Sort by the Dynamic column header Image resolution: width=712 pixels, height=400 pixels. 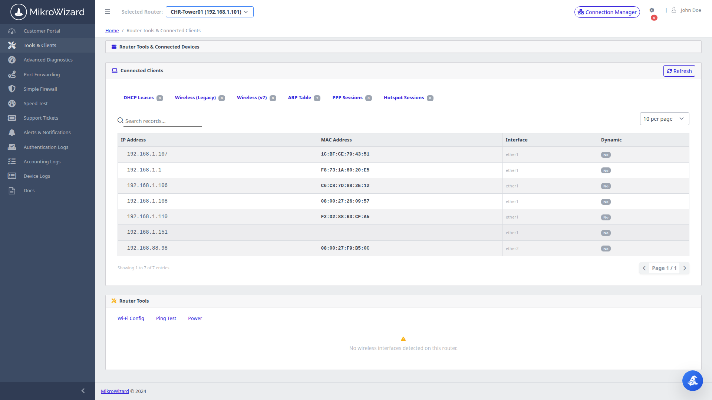tap(643, 140)
